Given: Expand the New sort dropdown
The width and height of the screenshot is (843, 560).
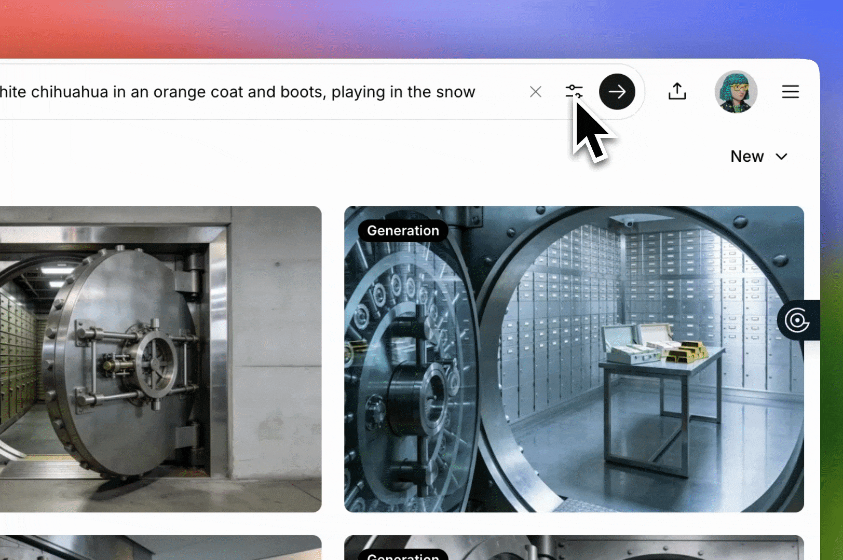Looking at the screenshot, I should [747, 156].
